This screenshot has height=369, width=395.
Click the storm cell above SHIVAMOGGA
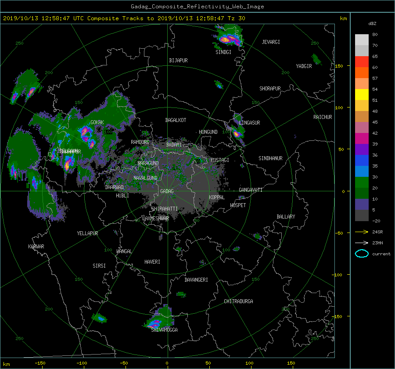coord(159,317)
